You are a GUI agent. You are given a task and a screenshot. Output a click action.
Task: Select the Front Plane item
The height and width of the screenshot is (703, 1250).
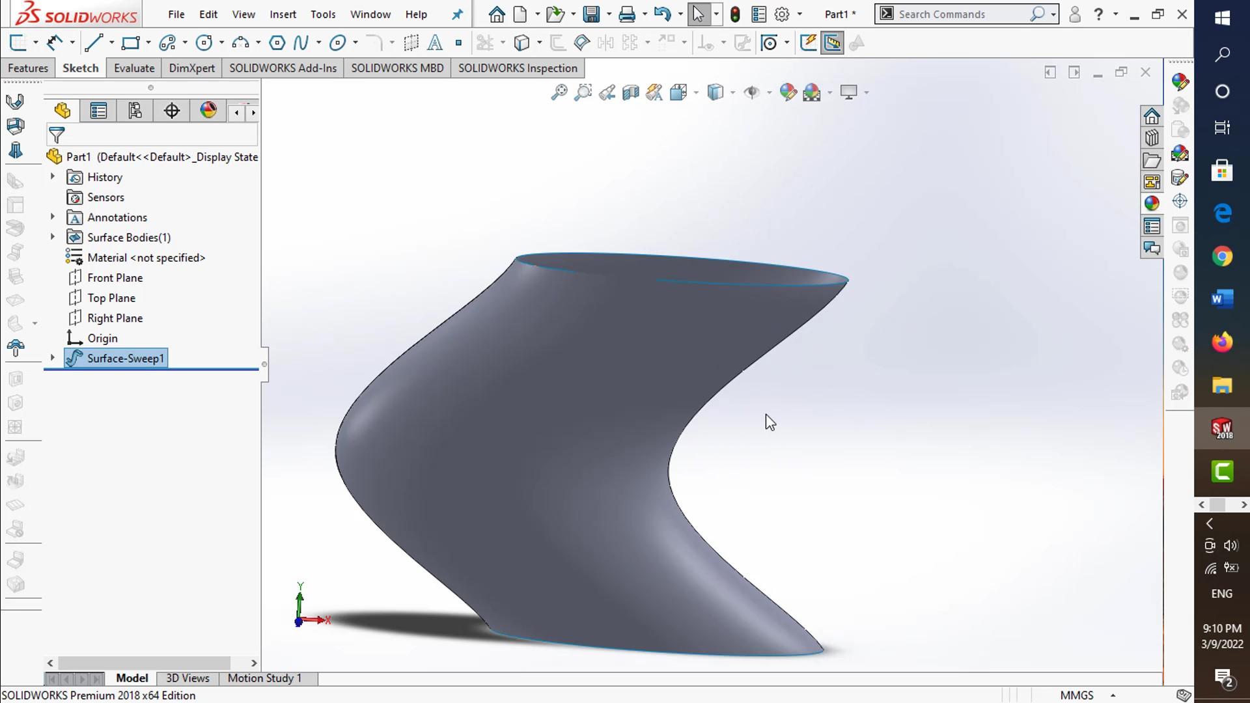click(x=115, y=278)
